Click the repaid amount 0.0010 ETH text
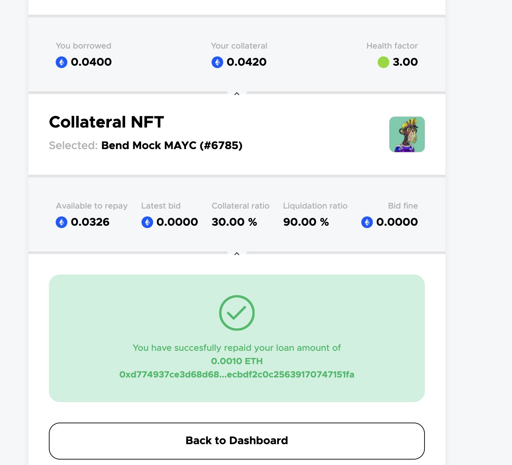 [x=237, y=361]
